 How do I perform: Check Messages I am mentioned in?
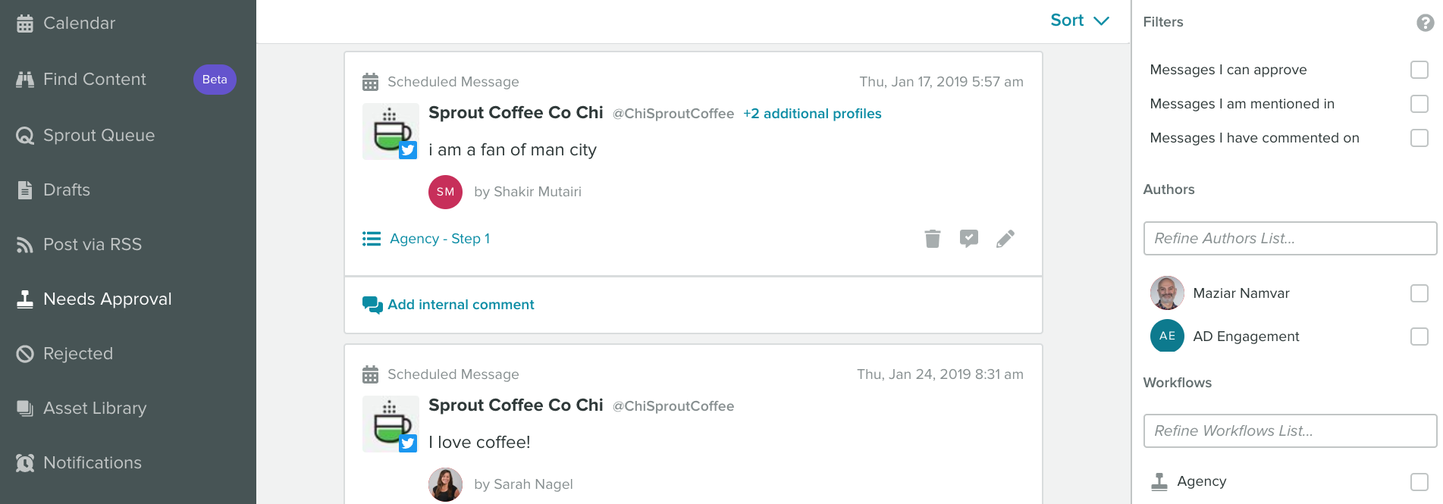click(x=1419, y=104)
